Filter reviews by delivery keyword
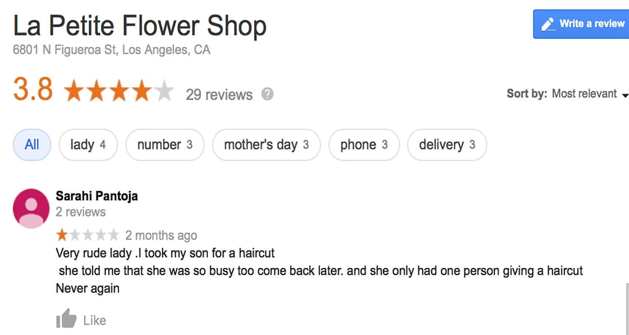629x335 pixels. [447, 145]
